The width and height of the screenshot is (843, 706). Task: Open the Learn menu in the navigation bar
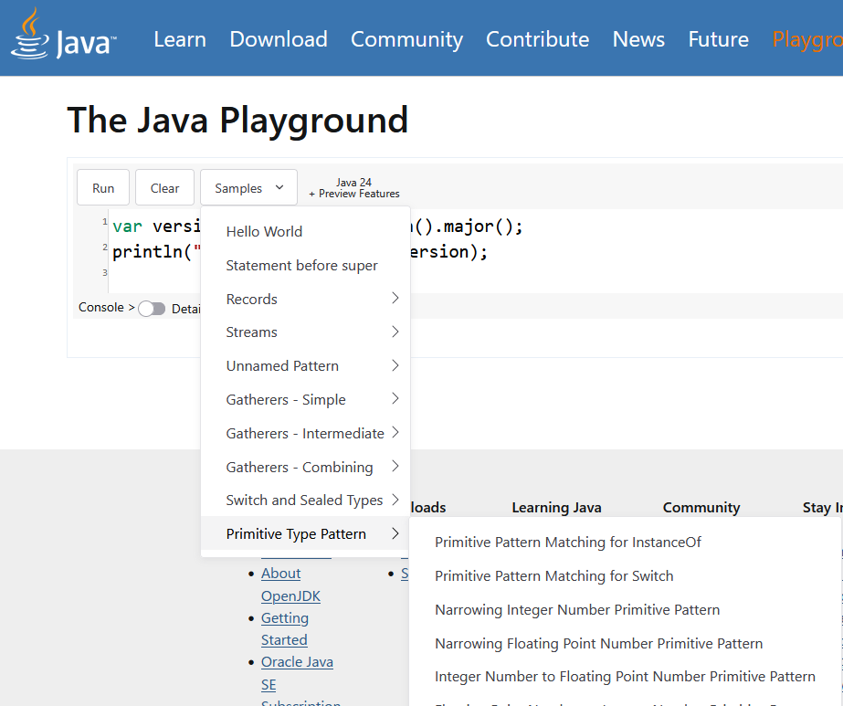[179, 39]
